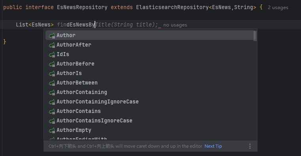The height and width of the screenshot is (156, 301).
Task: Click the greyed Title(String title) inline hint
Action: [x=127, y=24]
